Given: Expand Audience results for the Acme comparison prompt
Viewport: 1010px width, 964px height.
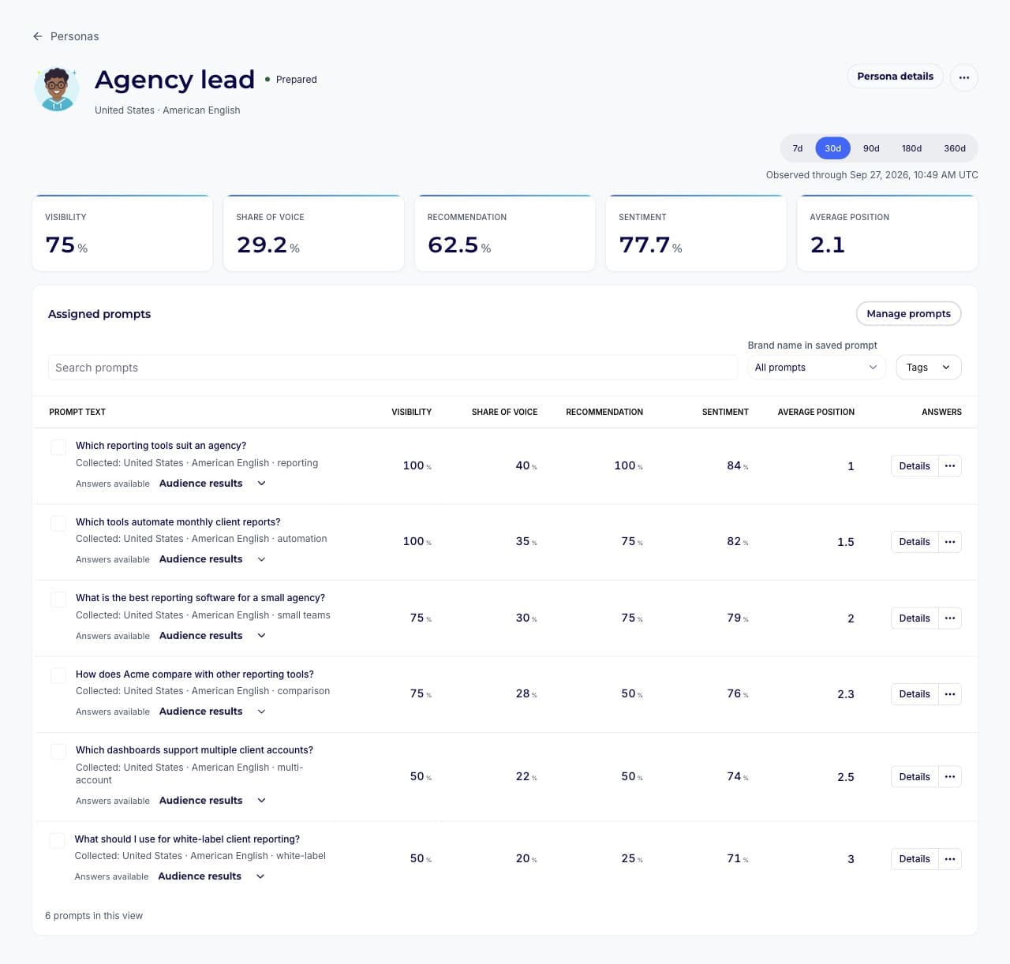Looking at the screenshot, I should pyautogui.click(x=212, y=712).
